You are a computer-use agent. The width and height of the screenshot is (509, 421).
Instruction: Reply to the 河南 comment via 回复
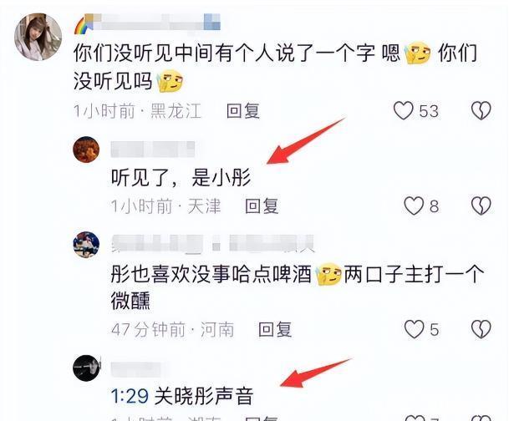(x=275, y=330)
